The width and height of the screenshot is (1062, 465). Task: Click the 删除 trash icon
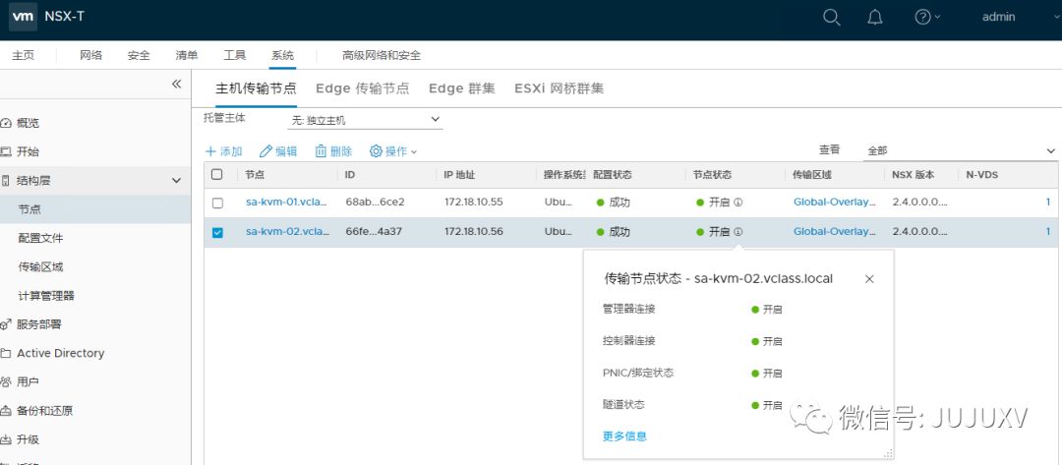pos(321,151)
